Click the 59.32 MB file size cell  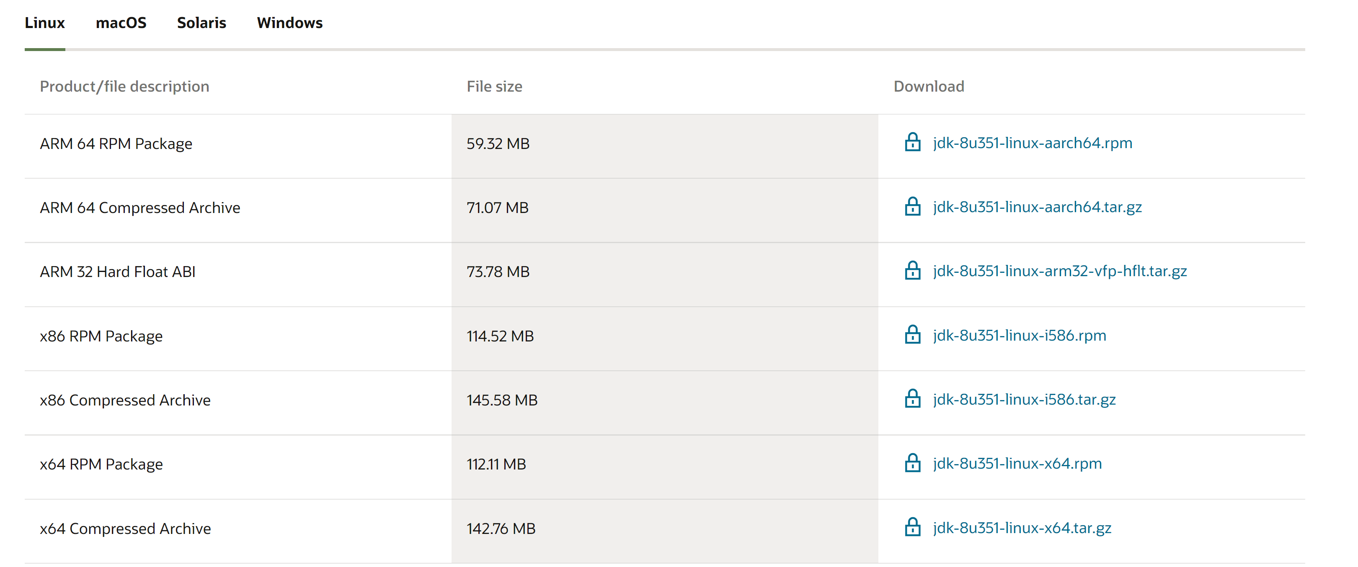tap(665, 146)
